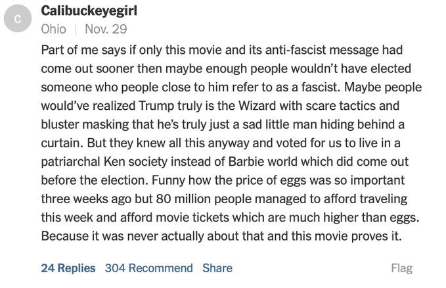Screen dimensions: 446x288
Task: Click the gray 'C' avatar icon
Action: 19,20
